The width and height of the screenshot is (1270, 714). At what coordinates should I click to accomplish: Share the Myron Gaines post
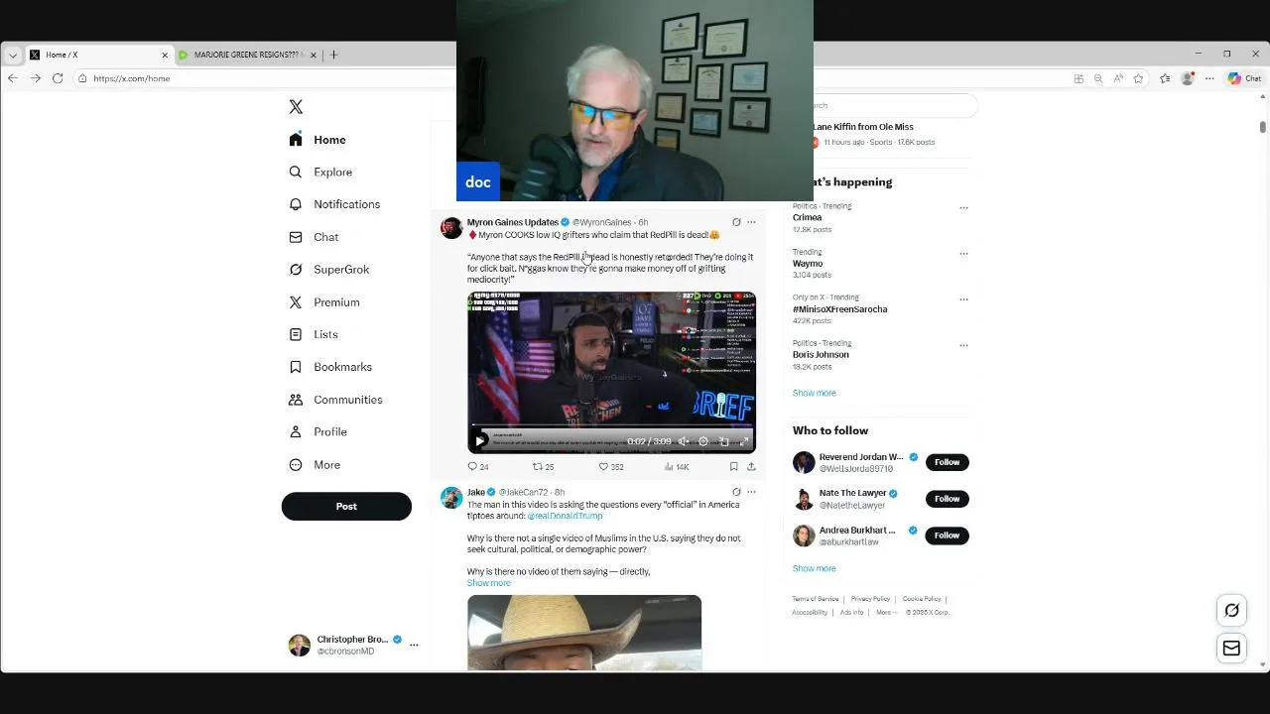coord(751,466)
